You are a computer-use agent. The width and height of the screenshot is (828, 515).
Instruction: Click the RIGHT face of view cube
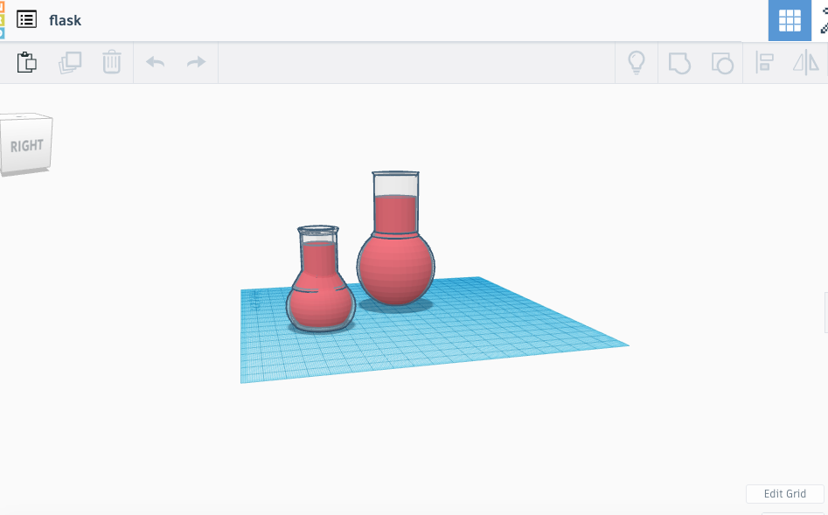coord(27,145)
